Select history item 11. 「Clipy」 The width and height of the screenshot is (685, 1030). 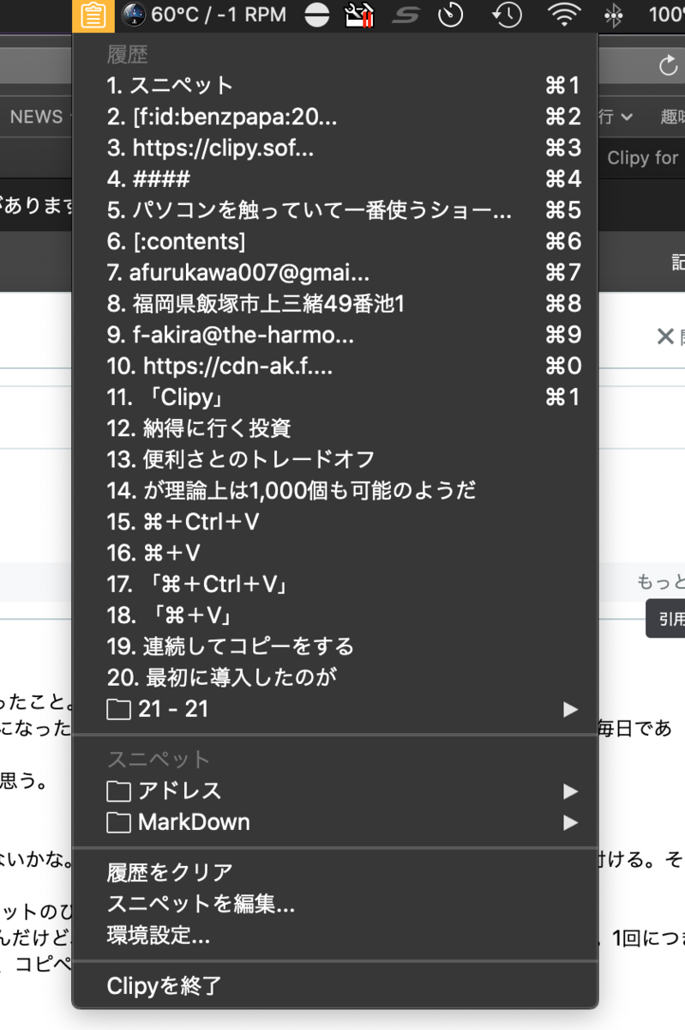pyautogui.click(x=335, y=397)
